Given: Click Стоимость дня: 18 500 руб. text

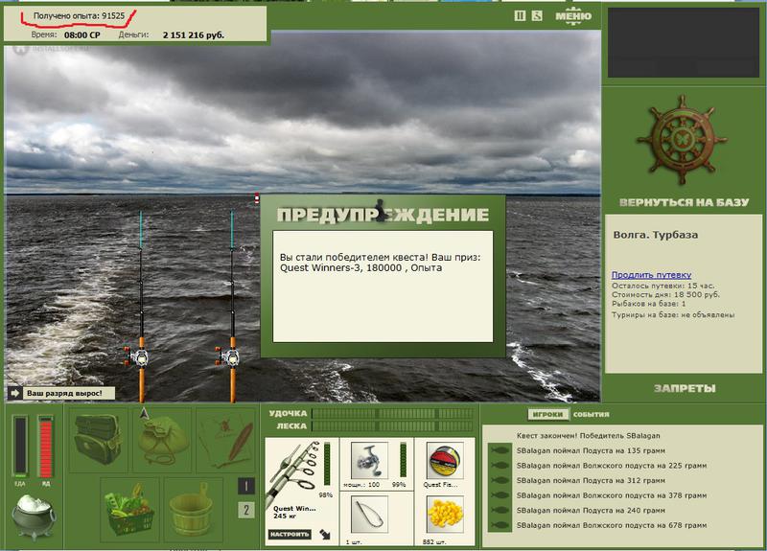Looking at the screenshot, I should [665, 295].
